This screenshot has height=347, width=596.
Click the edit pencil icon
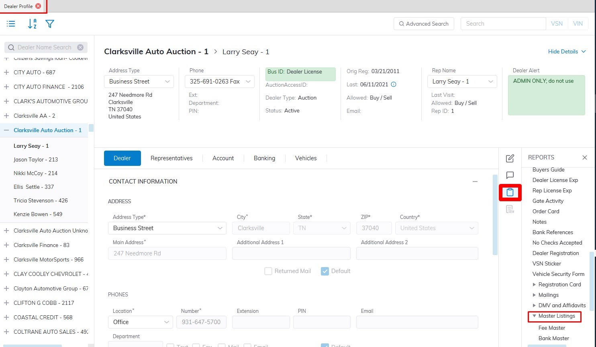510,158
